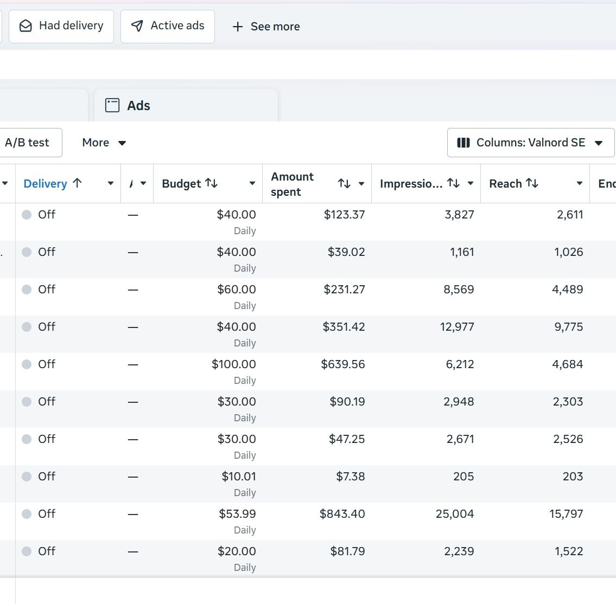
Task: Click the Off status dot for $47.25 row
Action: pos(26,439)
